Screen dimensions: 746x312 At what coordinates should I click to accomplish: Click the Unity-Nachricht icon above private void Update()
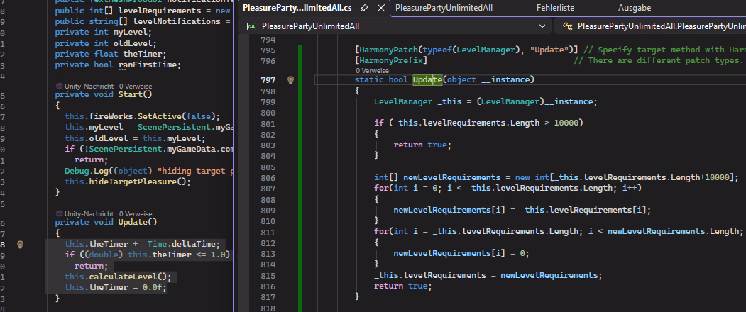59,213
